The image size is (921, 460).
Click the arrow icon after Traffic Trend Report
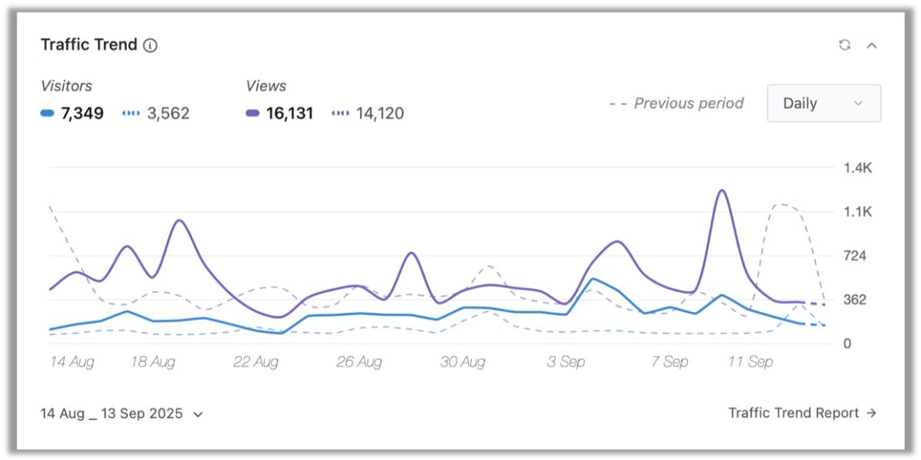click(x=871, y=413)
